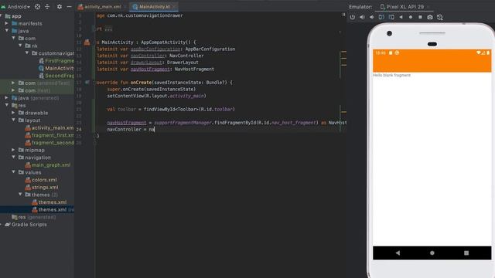Click Select Opened File target icon
Image resolution: width=495 pixels, height=278 pixels.
[37, 6]
